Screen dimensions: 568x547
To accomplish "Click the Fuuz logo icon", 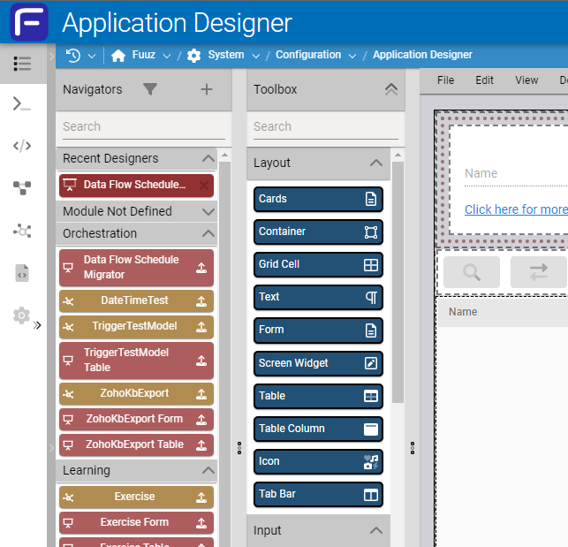I will point(29,22).
